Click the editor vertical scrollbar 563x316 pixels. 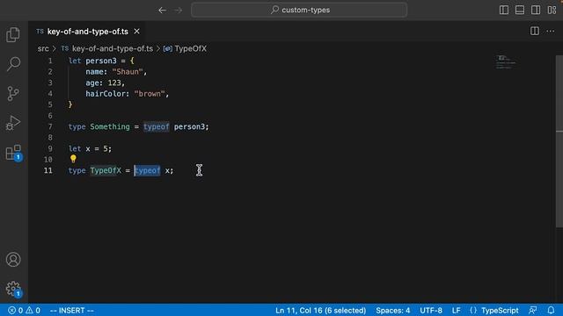(x=559, y=141)
